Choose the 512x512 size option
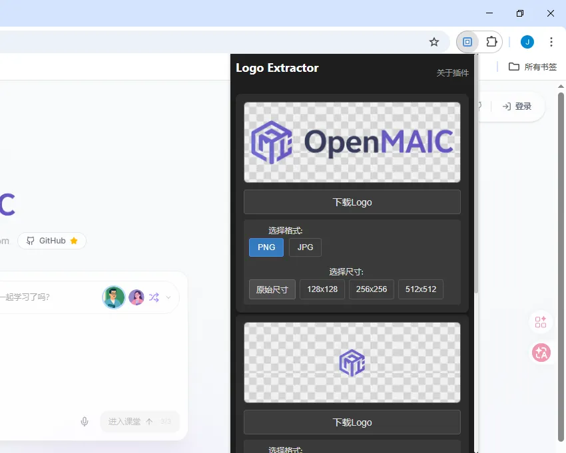Viewport: 566px width, 453px height. (421, 289)
